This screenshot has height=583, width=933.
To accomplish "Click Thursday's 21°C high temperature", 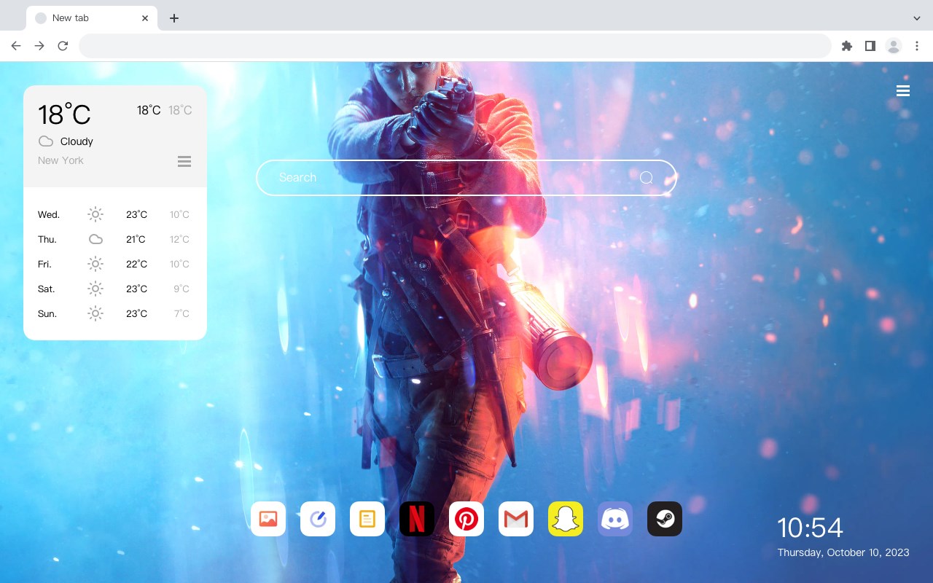I will [x=136, y=240].
